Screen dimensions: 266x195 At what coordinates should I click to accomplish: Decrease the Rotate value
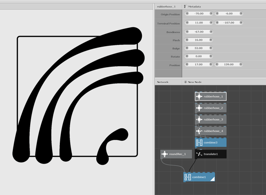187,56
